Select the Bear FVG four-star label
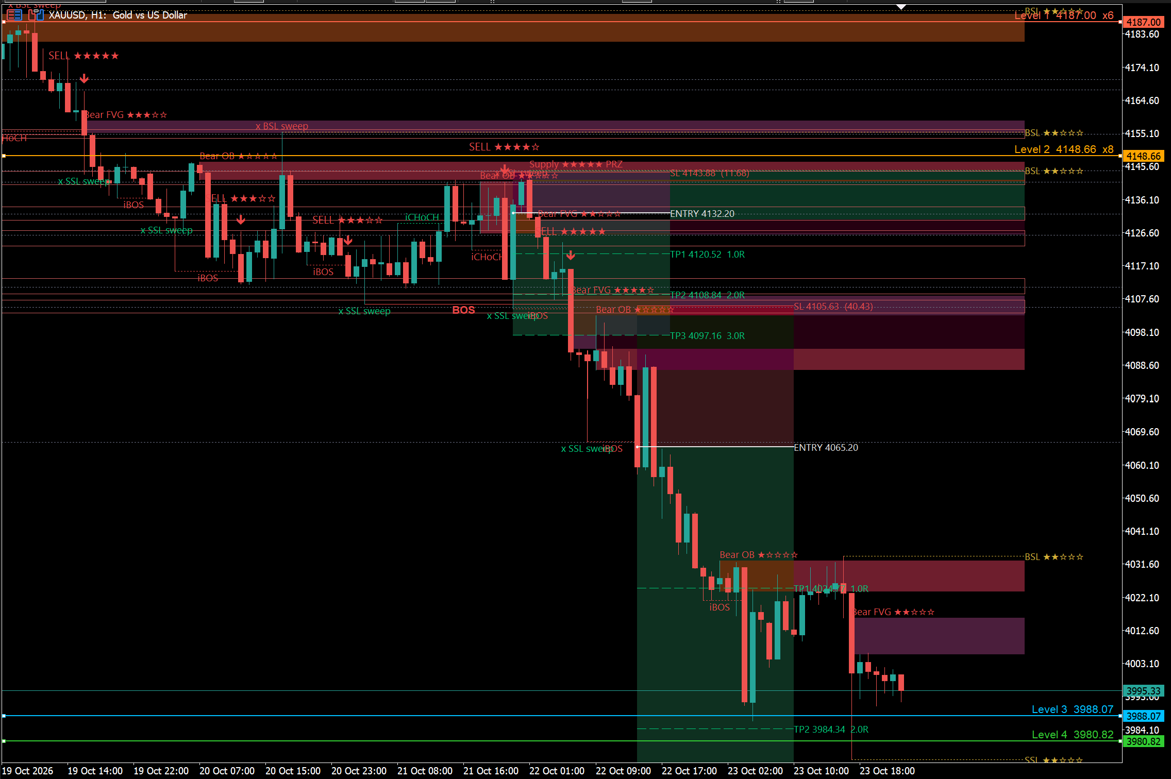The image size is (1171, 779). pyautogui.click(x=613, y=290)
